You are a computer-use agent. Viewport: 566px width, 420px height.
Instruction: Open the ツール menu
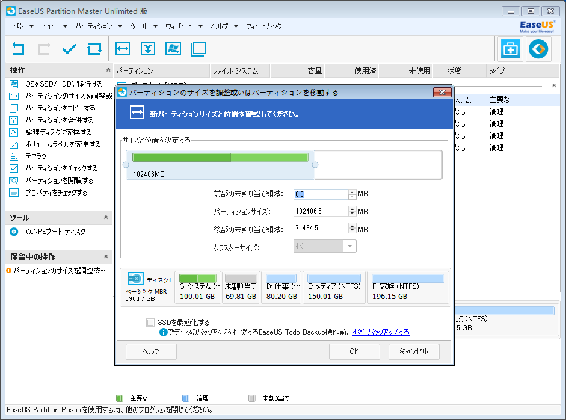click(x=144, y=26)
